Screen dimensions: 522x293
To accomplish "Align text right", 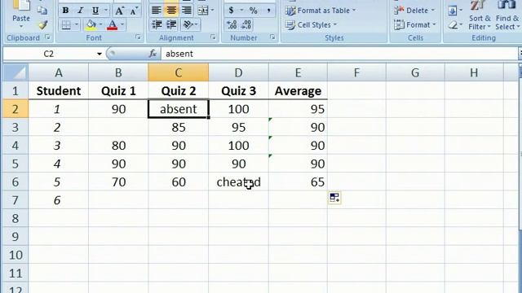I will 187,11.
